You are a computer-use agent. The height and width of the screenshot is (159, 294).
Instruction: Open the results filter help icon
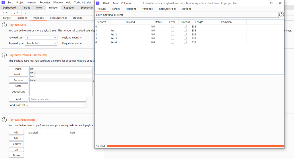tap(281, 15)
